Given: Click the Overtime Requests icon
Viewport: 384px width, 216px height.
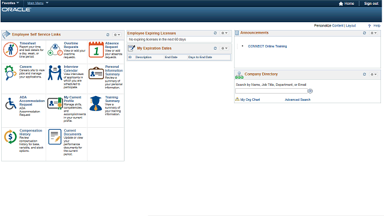Looking at the screenshot, I should coord(55,50).
